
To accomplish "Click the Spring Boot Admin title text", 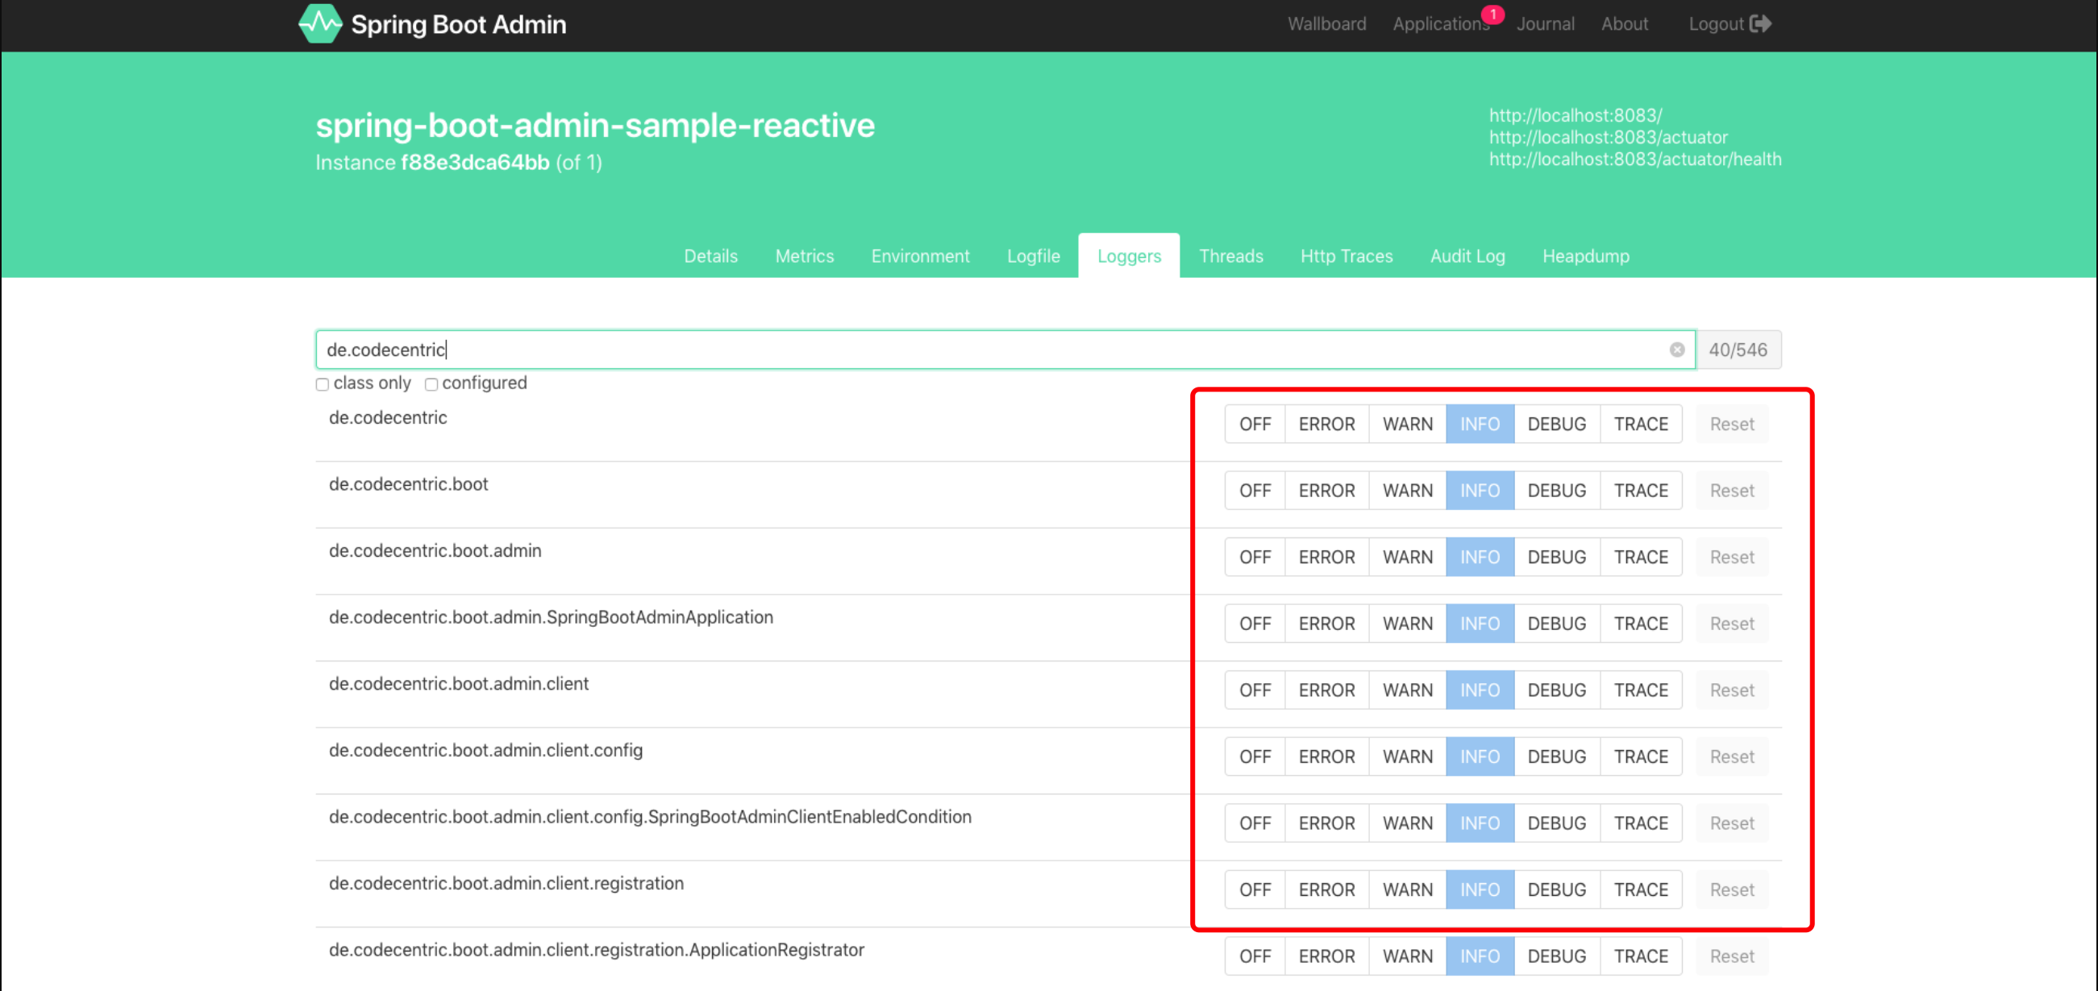I will pos(458,24).
